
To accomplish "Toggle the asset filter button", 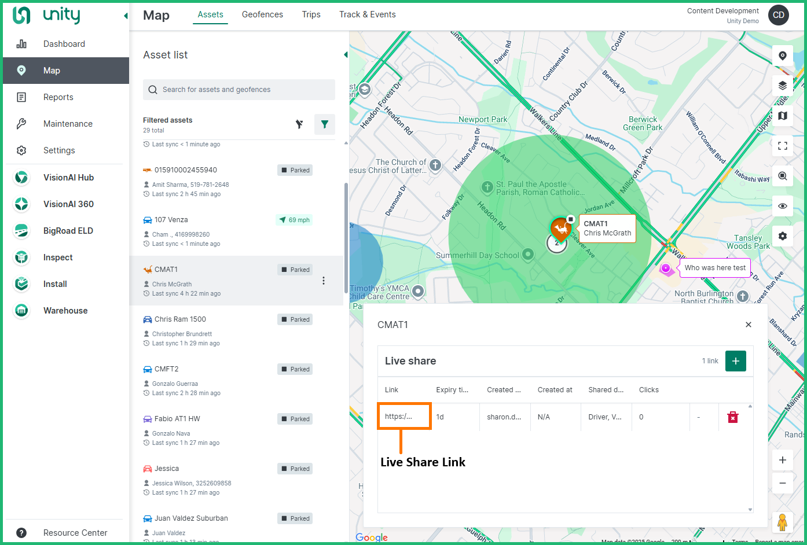I will point(324,124).
